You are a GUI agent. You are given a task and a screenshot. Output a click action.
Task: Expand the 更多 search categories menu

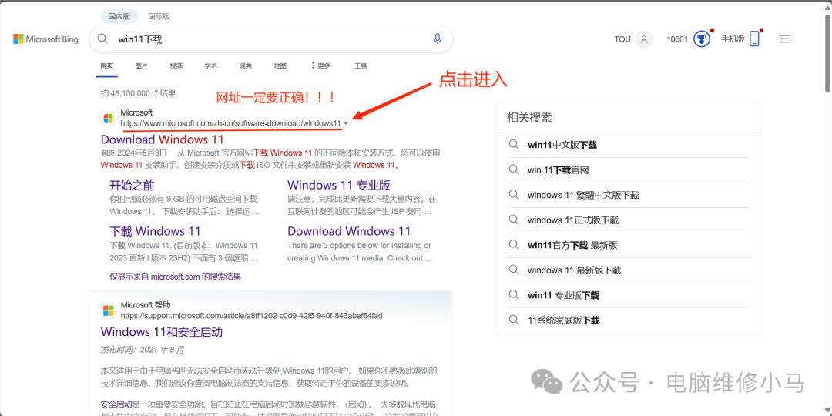pos(320,65)
